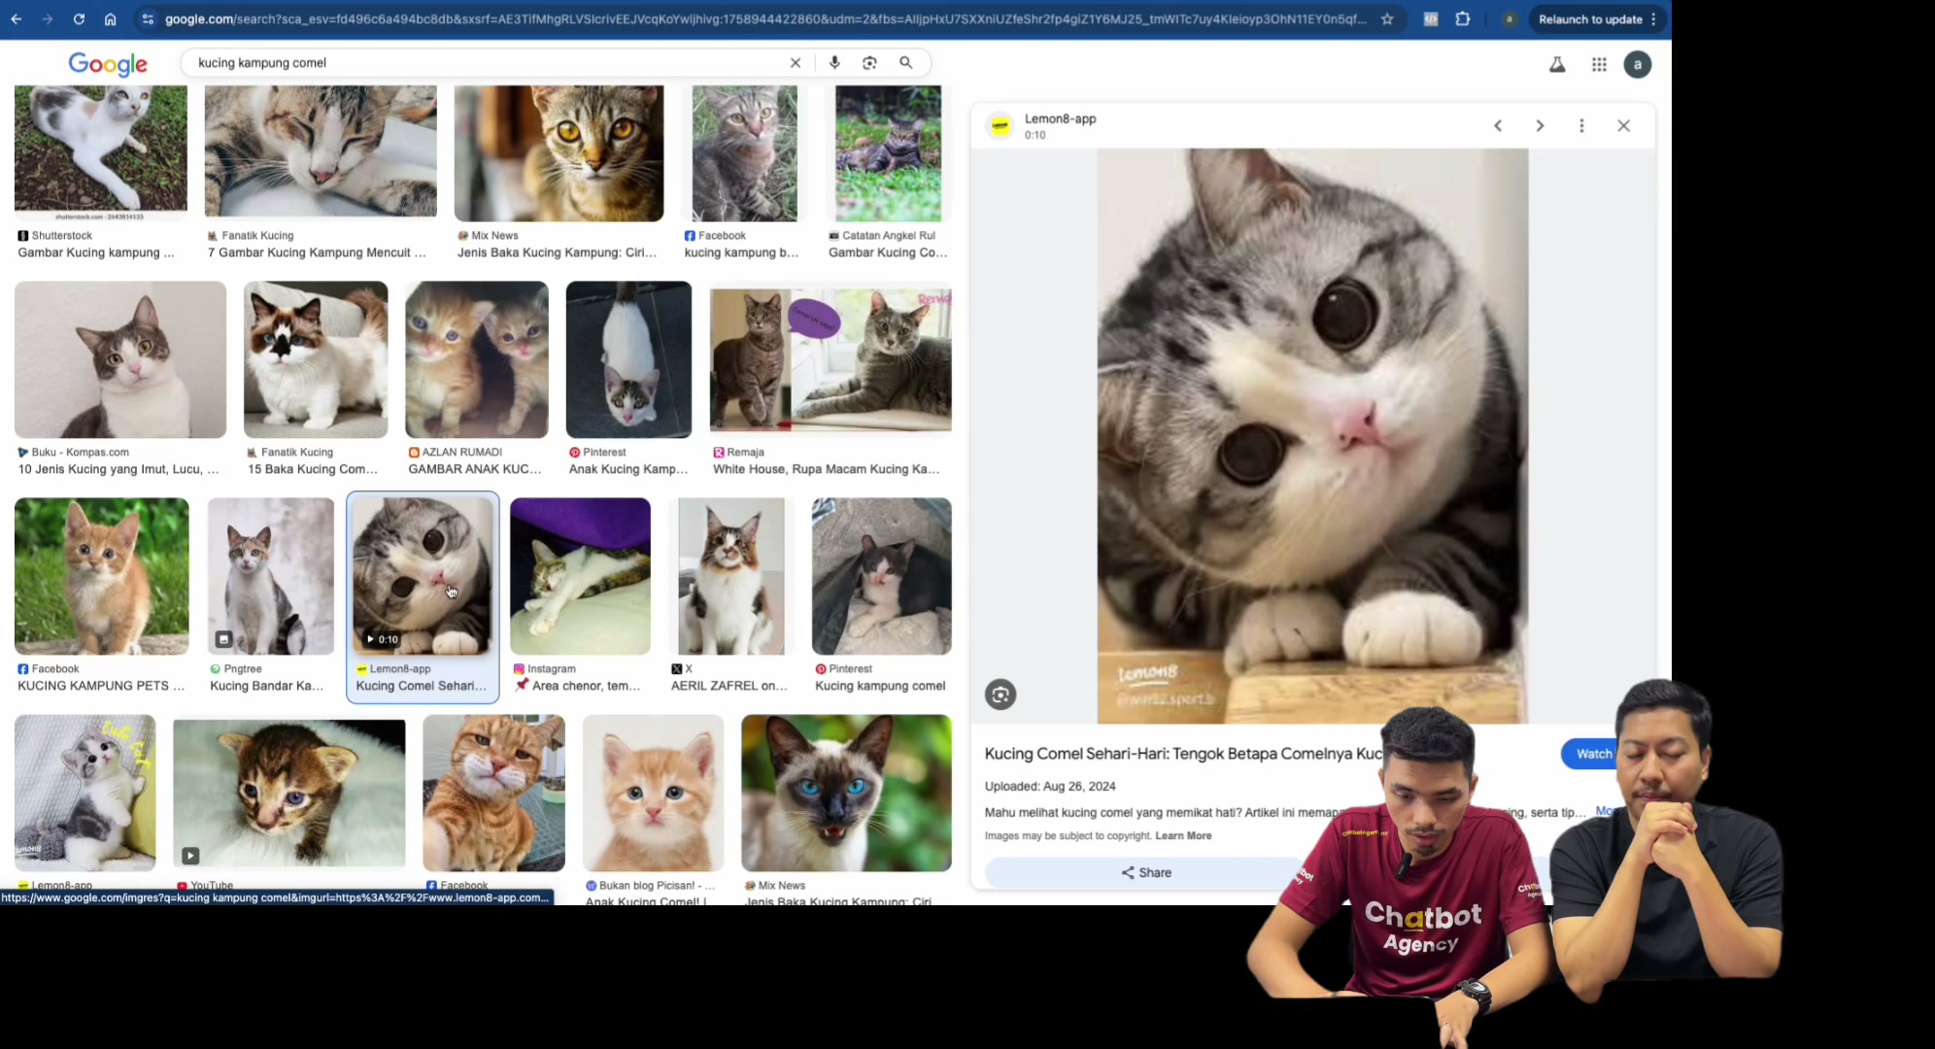Go back with the browser back arrow

coord(17,18)
